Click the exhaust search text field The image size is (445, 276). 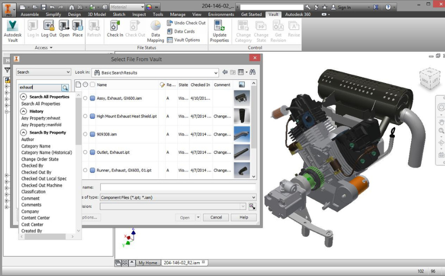coord(40,88)
